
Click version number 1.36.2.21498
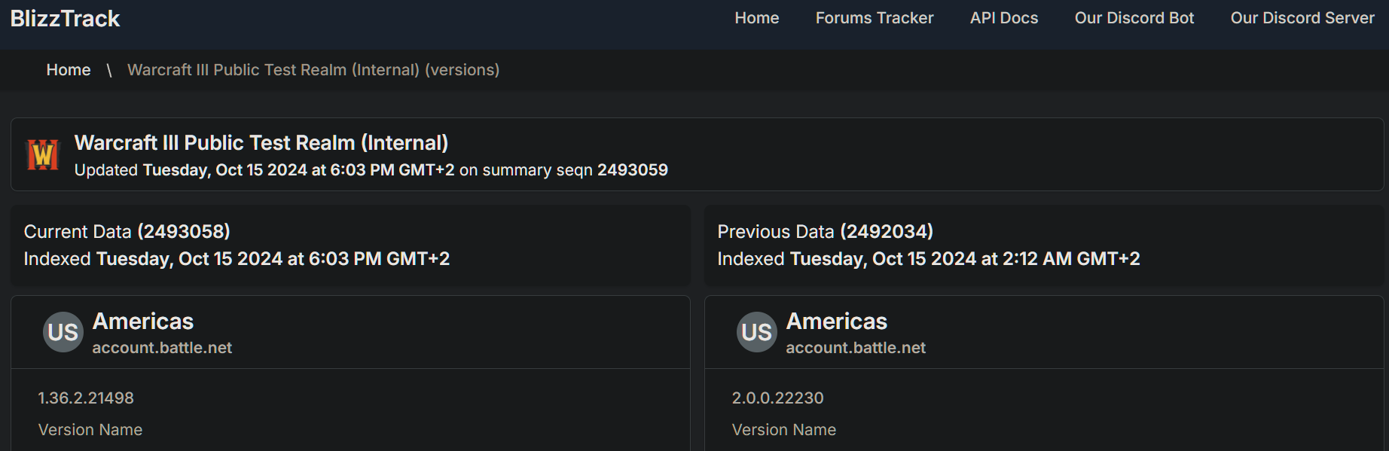coord(86,398)
